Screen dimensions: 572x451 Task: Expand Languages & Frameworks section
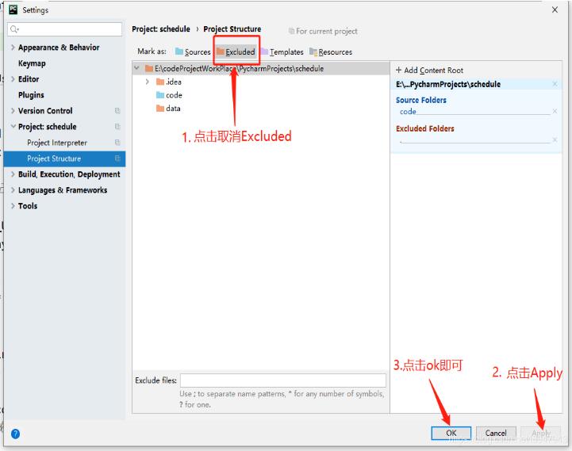pyautogui.click(x=13, y=190)
